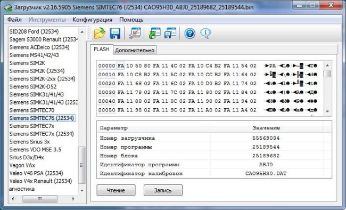Click the ECU list horizontal scrollbar thumb
The width and height of the screenshot is (346, 210).
(x=40, y=199)
